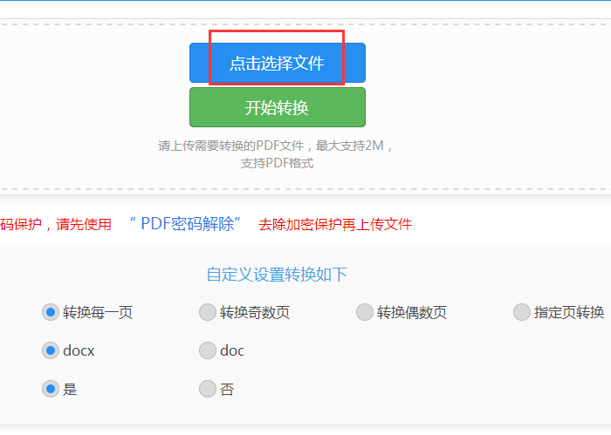Image resolution: width=611 pixels, height=435 pixels.
Task: Select the 是 radio button
Action: [51, 389]
